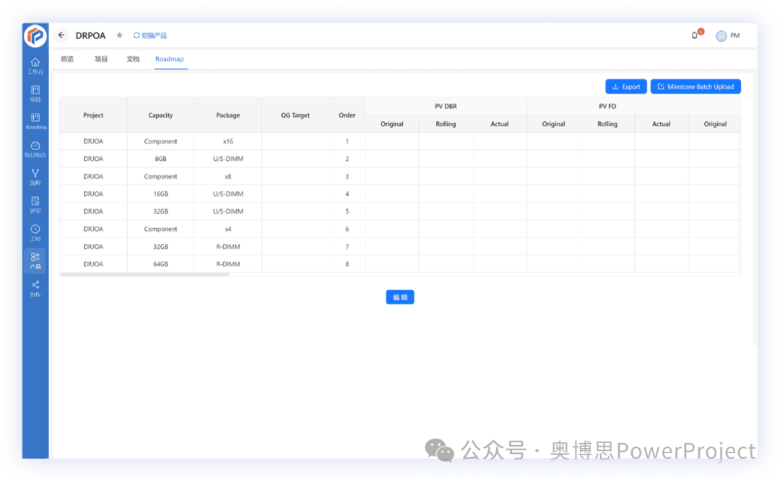The height and width of the screenshot is (482, 780).
Task: Open the 工作台 workbench section in sidebar
Action: (35, 66)
